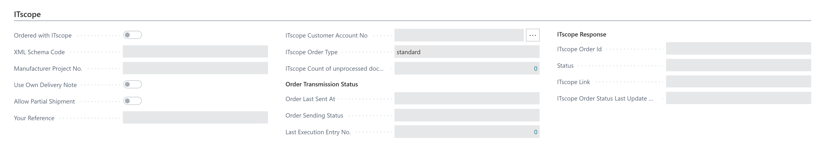
Task: Select the Manufacturer Project No. field
Action: [195, 68]
